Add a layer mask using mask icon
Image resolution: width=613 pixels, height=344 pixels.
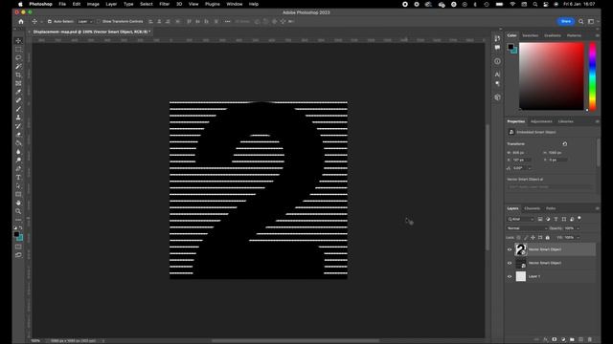click(555, 340)
